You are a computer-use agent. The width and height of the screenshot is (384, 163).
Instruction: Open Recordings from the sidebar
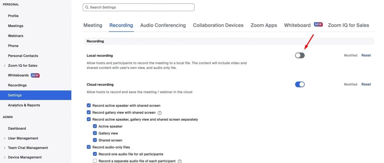pyautogui.click(x=17, y=85)
